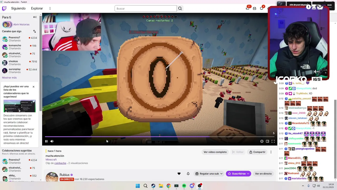This screenshot has width=337, height=190.
Task: Sort followed channels with arrows icon
Action: 34,31
